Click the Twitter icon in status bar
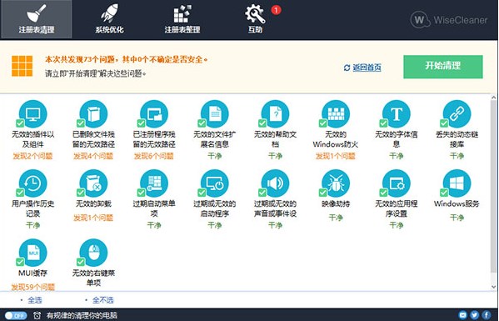Screen dimensions: 499x321 475,315
